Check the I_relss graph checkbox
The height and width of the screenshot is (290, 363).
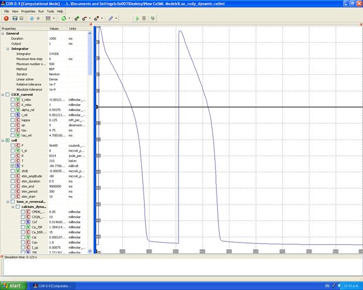pyautogui.click(x=12, y=99)
